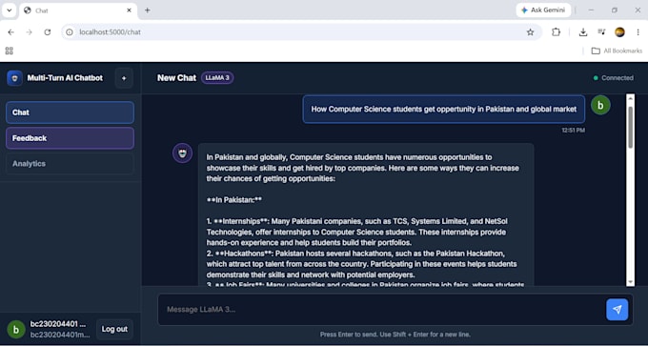Viewport: 648px width, 346px height.
Task: Select the Chat sidebar item
Action: [x=70, y=112]
